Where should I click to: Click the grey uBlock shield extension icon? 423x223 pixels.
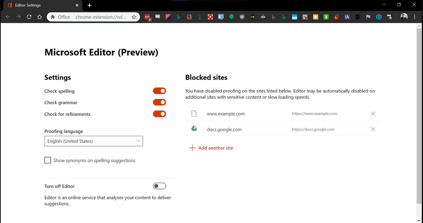click(x=242, y=17)
